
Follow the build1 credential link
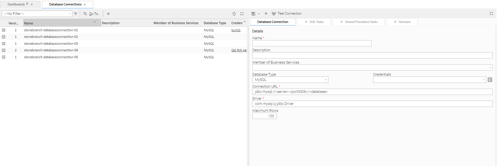click(x=236, y=30)
